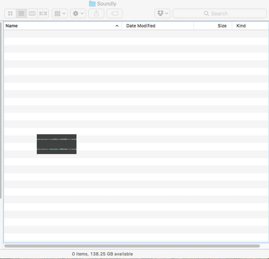Sort list by Size column
Image resolution: width=269 pixels, height=259 pixels.
(222, 26)
